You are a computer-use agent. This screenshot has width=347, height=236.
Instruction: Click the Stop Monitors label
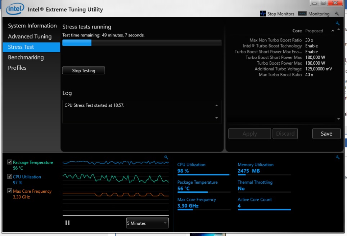click(x=281, y=14)
